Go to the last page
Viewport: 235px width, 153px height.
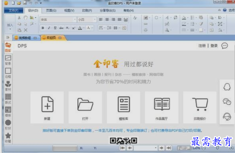tap(169, 148)
